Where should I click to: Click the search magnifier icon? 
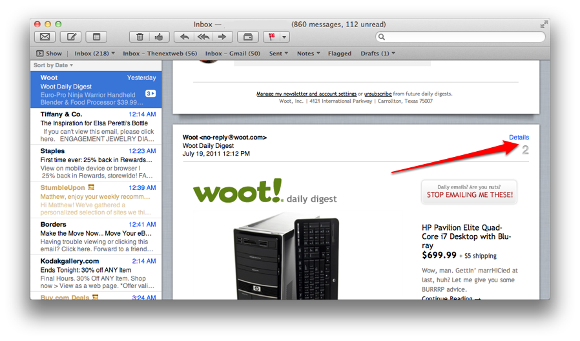[x=382, y=37]
